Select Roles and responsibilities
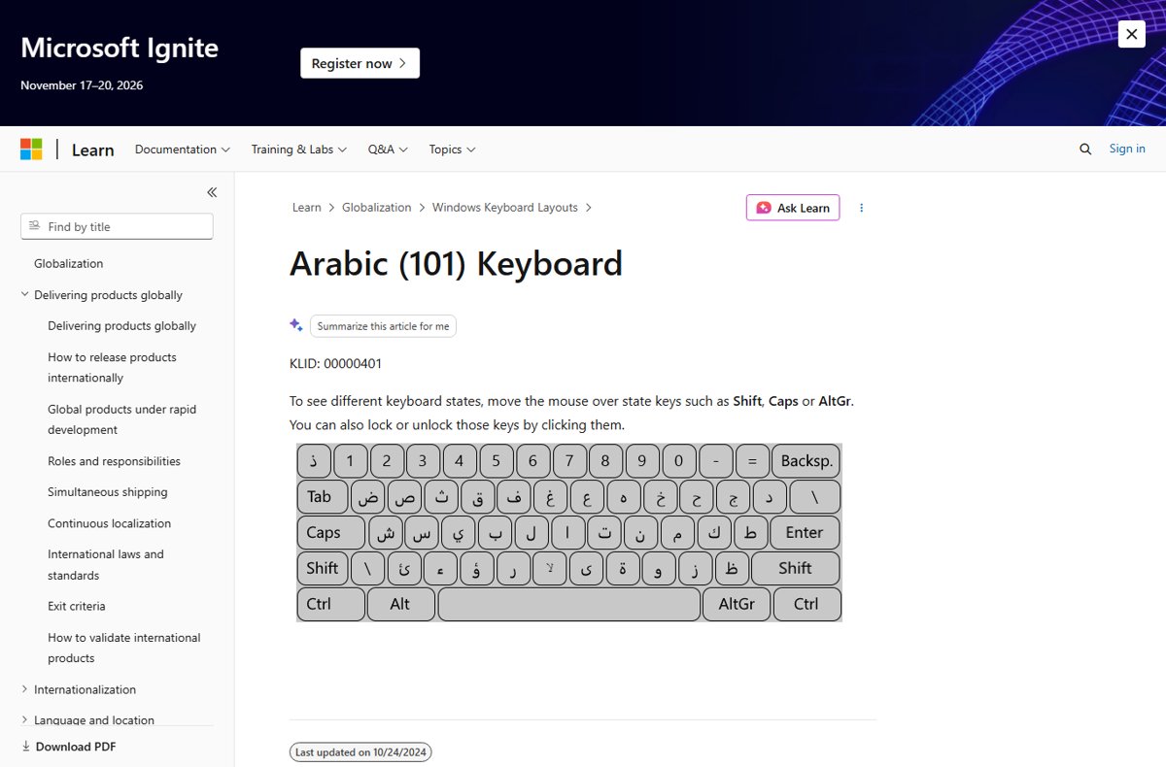1166x767 pixels. [114, 461]
